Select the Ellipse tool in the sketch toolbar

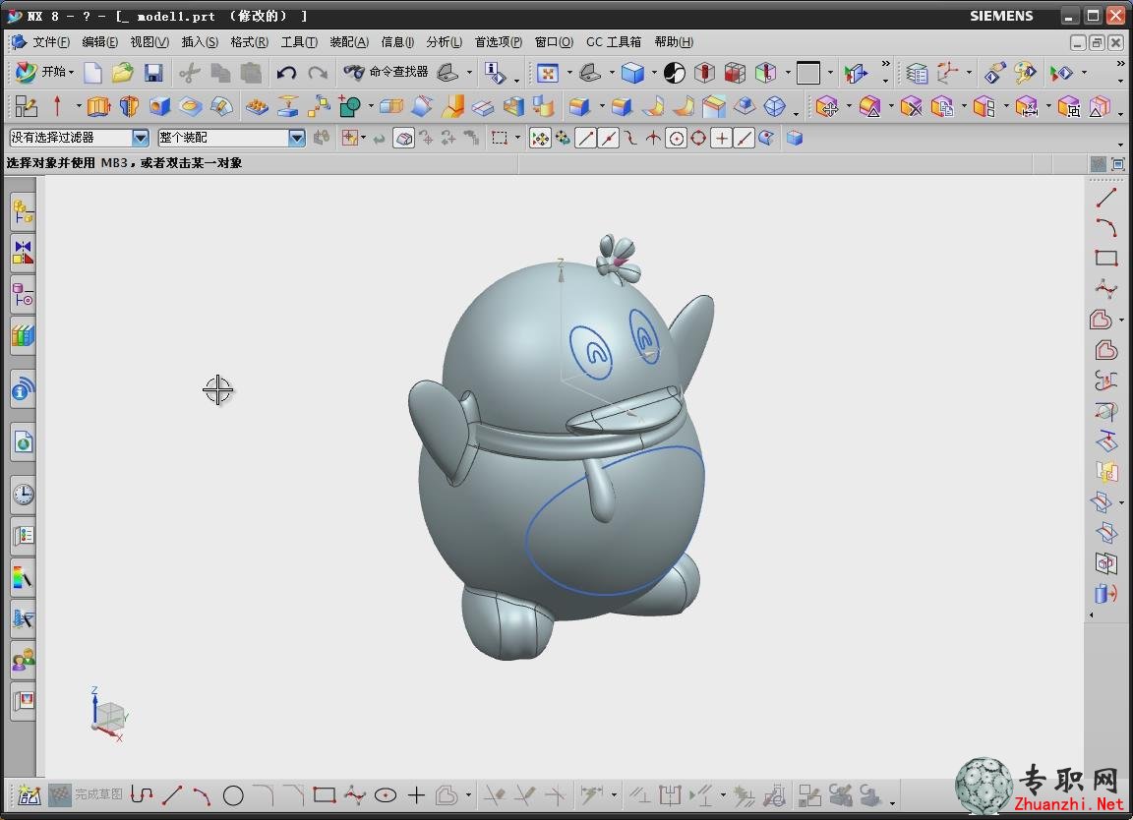[x=386, y=795]
